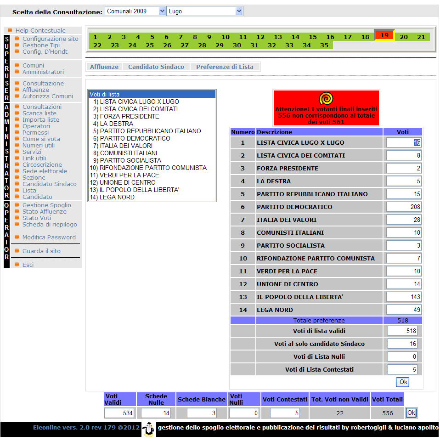
Task: Click orange bullet icon beside Esci
Action: [x=17, y=265]
